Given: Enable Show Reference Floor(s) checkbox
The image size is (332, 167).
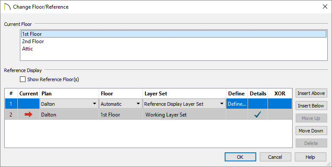Looking at the screenshot, I should (x=23, y=79).
